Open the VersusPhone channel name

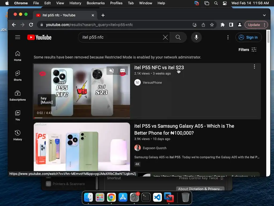[x=152, y=83]
